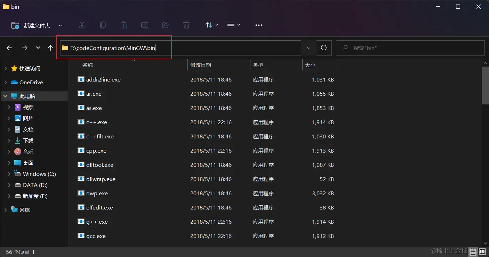Viewport: 489px width, 257px height.
Task: Click the Refresh button
Action: [x=324, y=48]
